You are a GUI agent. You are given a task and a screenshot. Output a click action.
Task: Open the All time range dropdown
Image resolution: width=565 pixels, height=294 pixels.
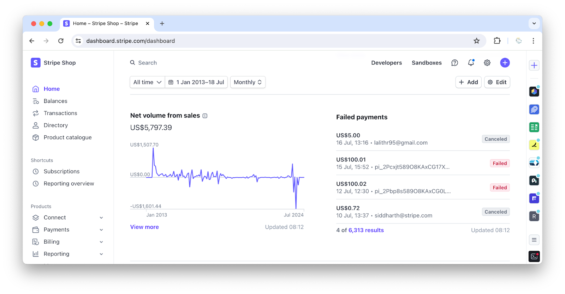[x=147, y=82]
